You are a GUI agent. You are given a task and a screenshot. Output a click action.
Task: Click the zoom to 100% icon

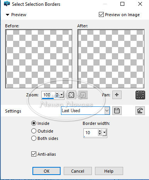[x=83, y=95]
